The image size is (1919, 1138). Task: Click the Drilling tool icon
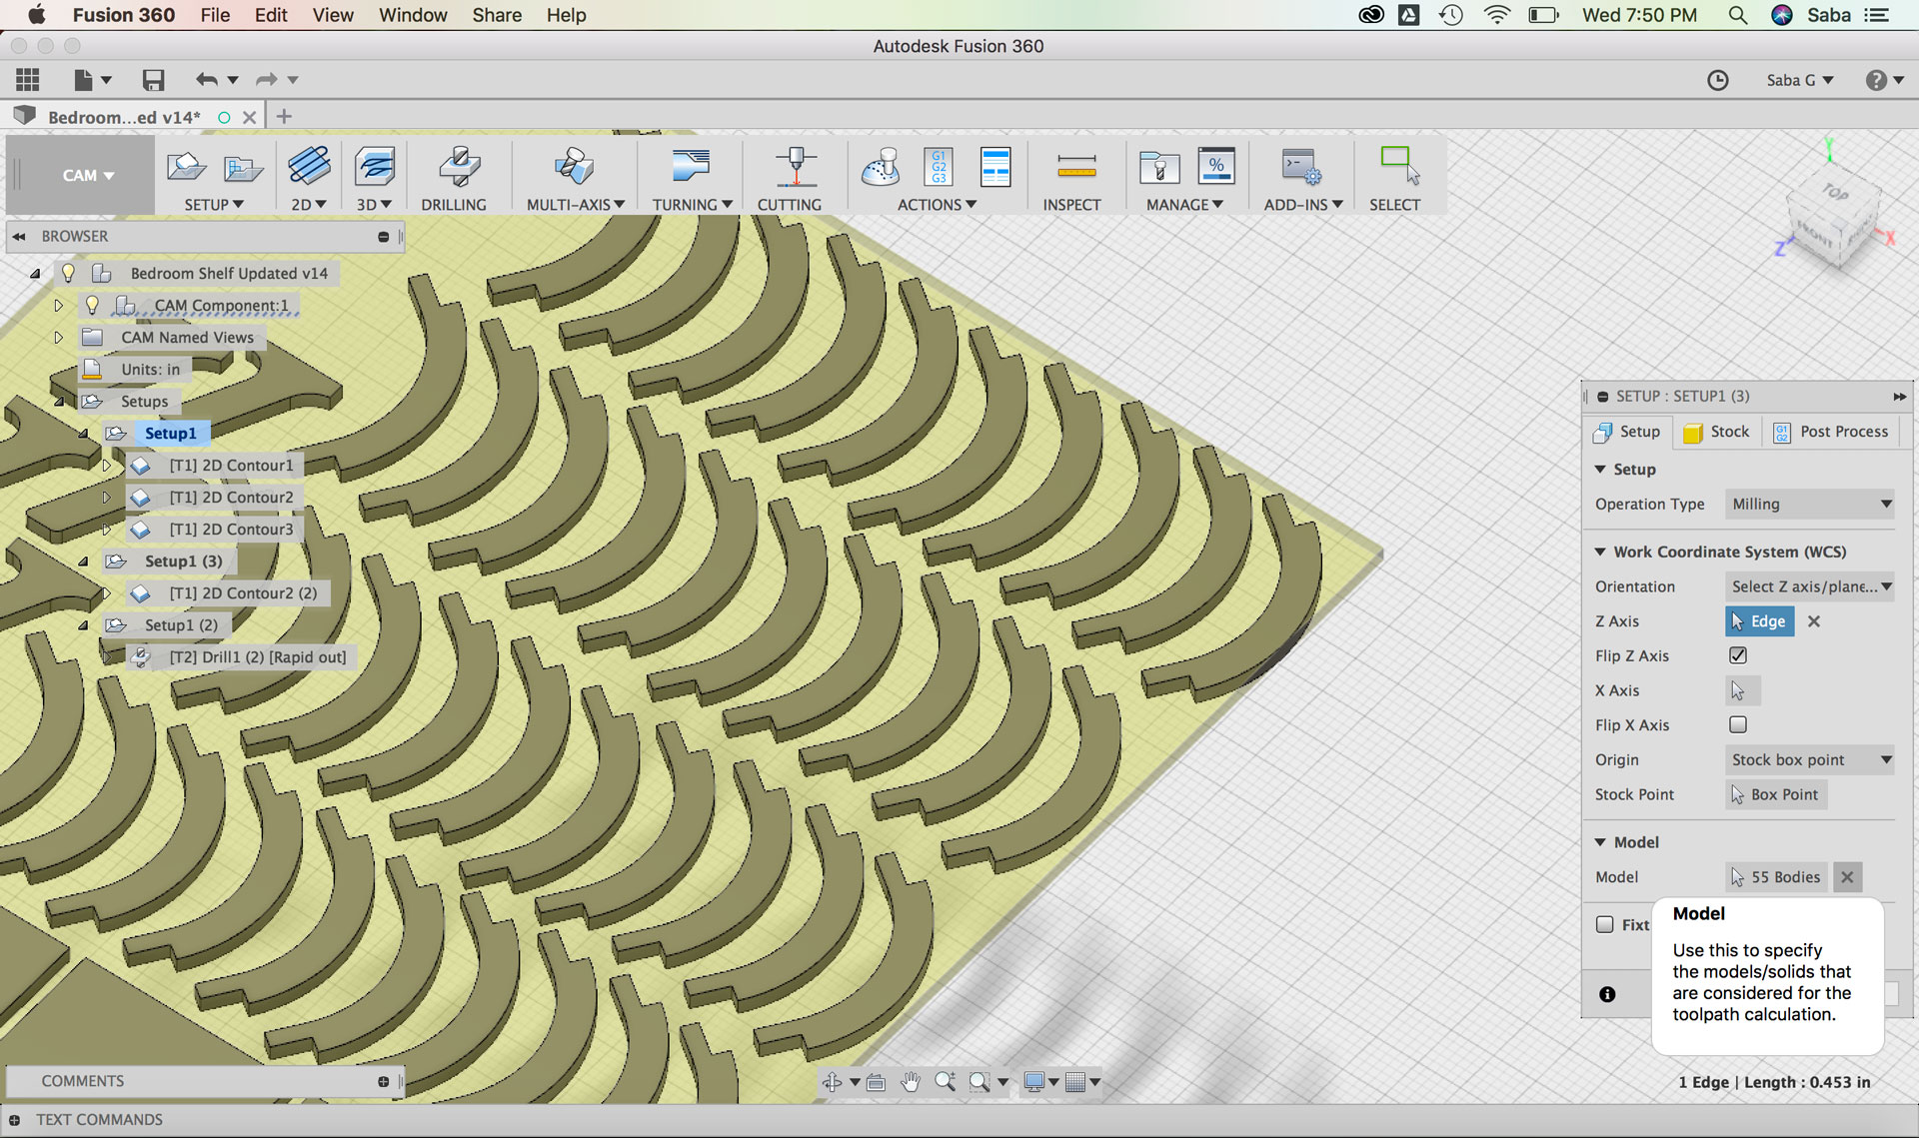458,167
